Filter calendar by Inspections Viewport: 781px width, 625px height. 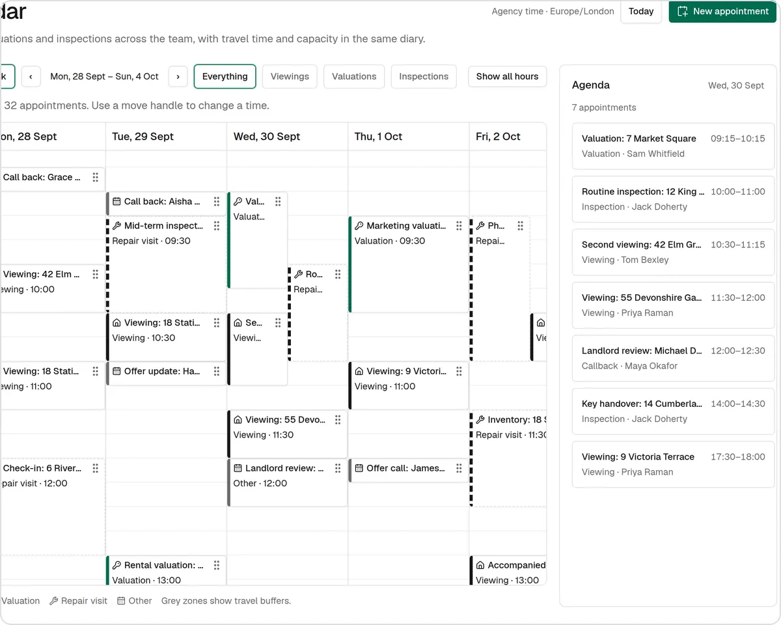pos(424,76)
